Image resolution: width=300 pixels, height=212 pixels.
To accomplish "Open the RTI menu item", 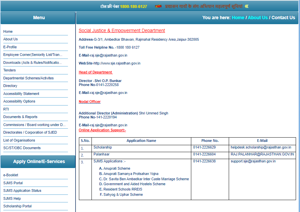I will pos(6,109).
